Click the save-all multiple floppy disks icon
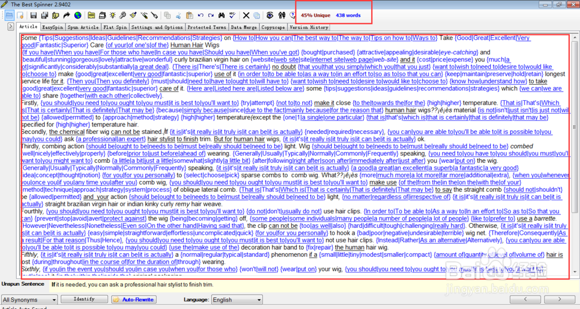This screenshot has height=309, width=580. [x=45, y=16]
